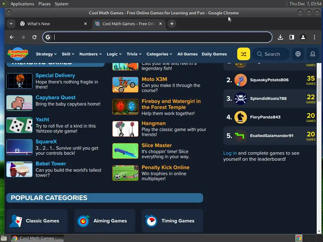The width and height of the screenshot is (323, 242).
Task: Open Chrome profile icon
Action: pyautogui.click(x=303, y=37)
